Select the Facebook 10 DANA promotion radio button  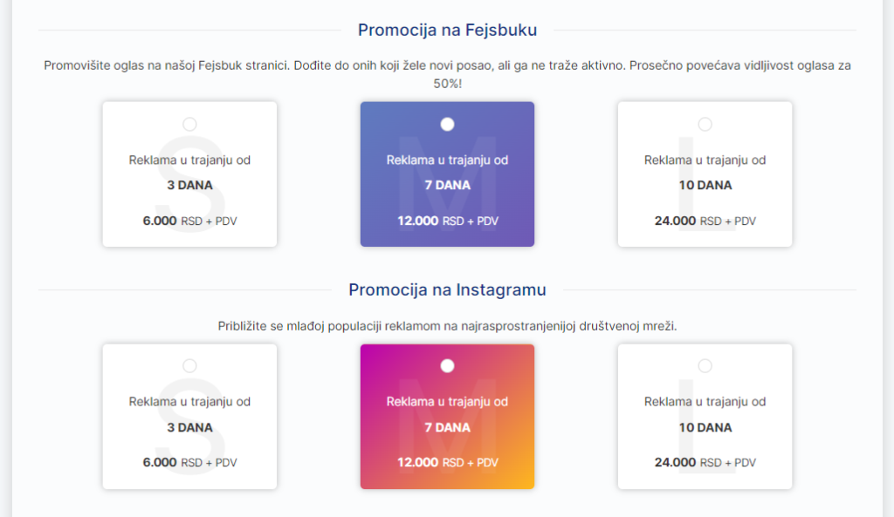(705, 124)
